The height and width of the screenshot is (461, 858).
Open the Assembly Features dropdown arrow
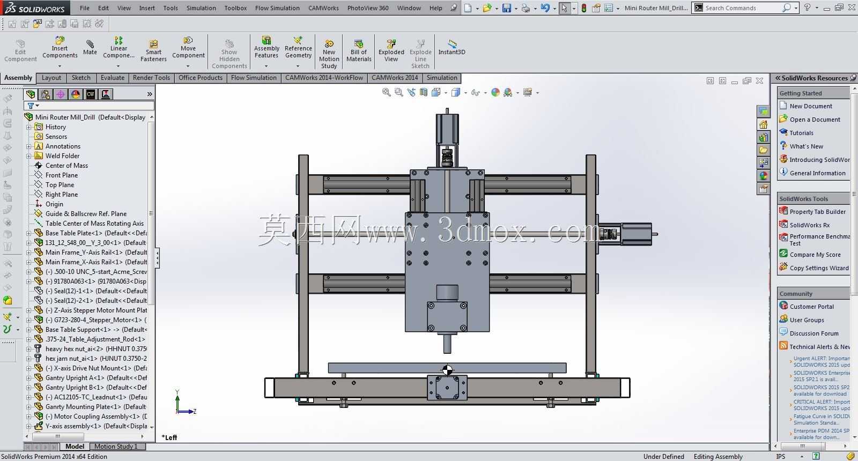pyautogui.click(x=267, y=66)
